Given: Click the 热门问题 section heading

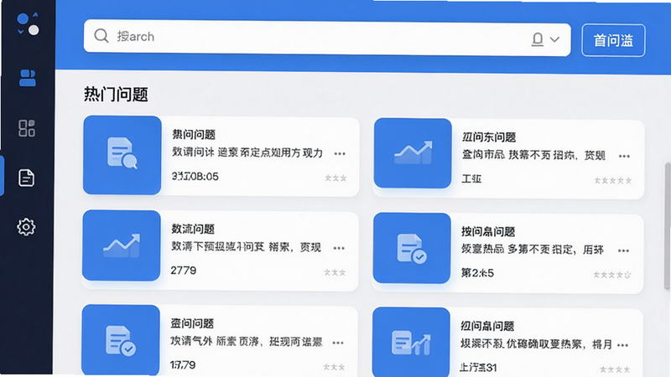Looking at the screenshot, I should pyautogui.click(x=116, y=94).
